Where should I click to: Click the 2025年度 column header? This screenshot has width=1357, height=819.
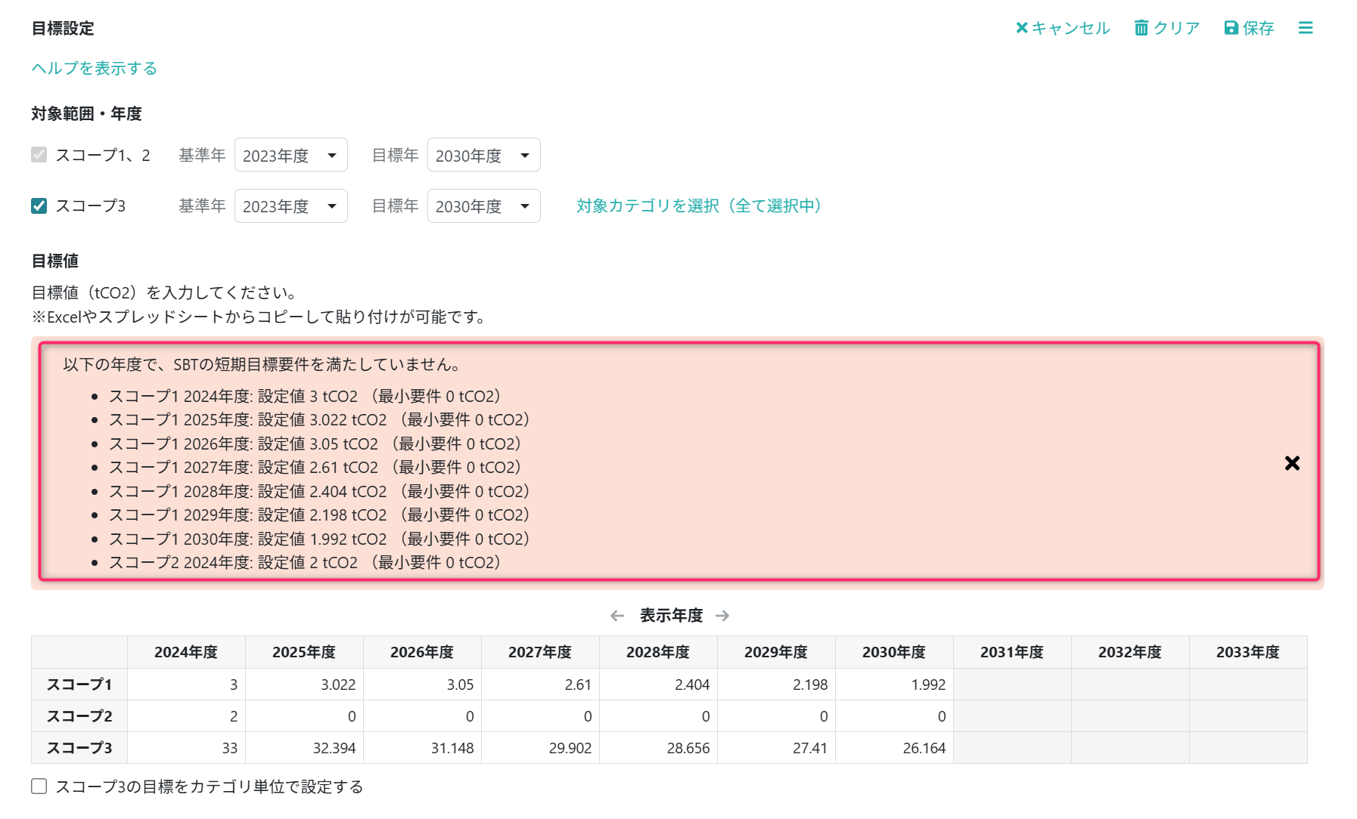click(304, 652)
